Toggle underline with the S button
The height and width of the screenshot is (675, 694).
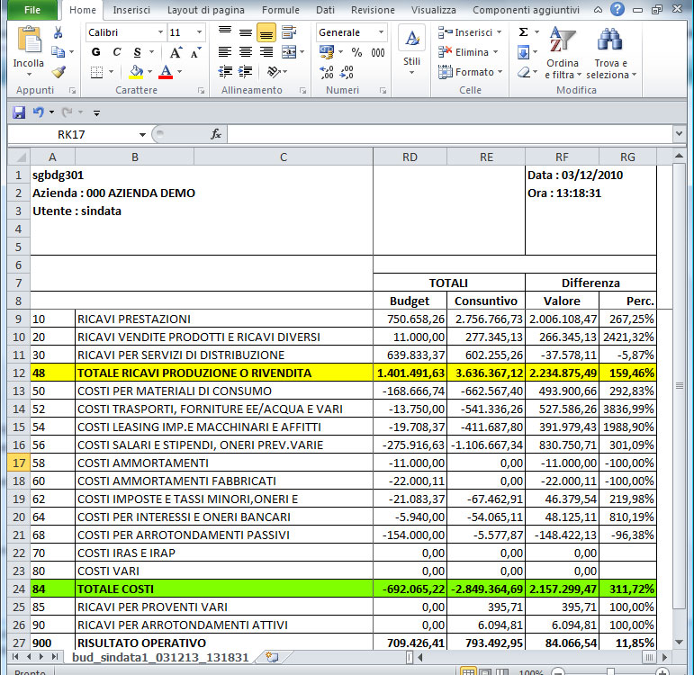pos(137,52)
